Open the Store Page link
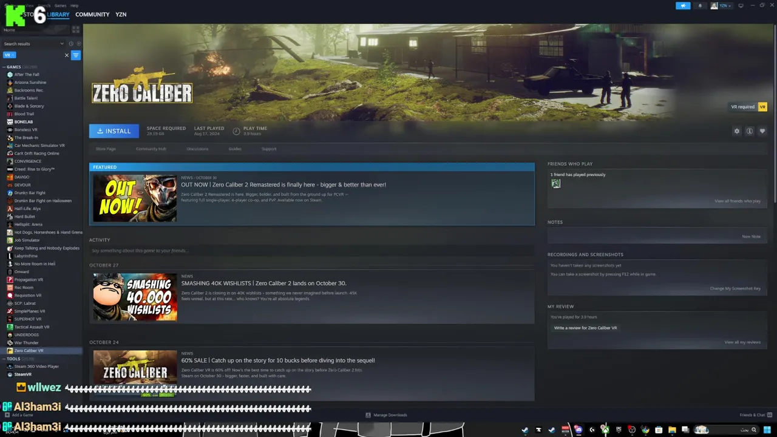Image resolution: width=777 pixels, height=437 pixels. (x=106, y=149)
